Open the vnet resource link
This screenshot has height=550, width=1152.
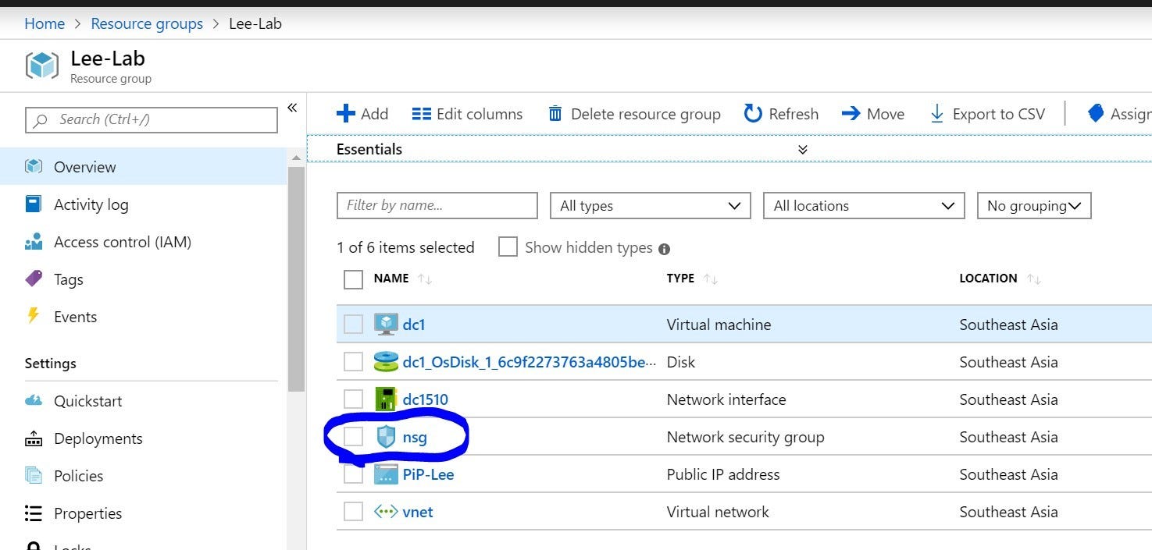point(418,512)
